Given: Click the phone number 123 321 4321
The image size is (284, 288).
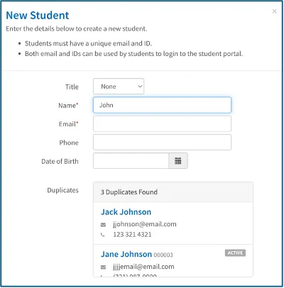Looking at the screenshot, I should click(132, 235).
